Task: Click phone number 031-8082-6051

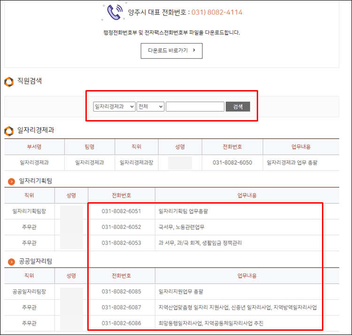Action: click(121, 211)
